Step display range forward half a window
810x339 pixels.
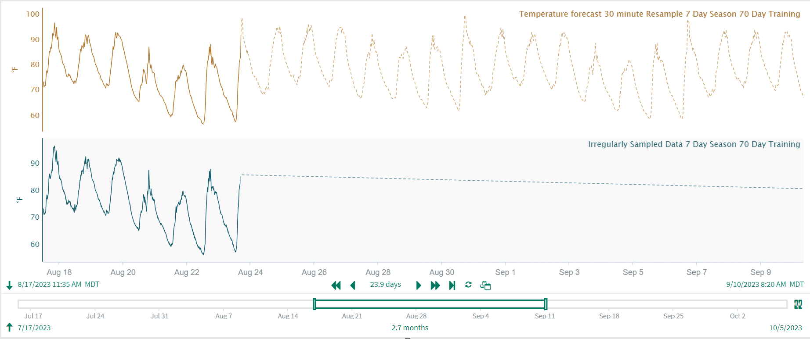419,285
